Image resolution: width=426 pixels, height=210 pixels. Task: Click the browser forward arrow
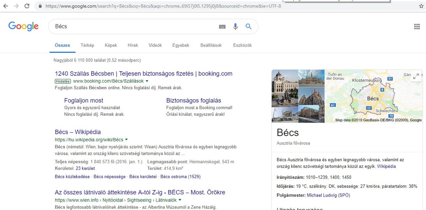tap(16, 6)
